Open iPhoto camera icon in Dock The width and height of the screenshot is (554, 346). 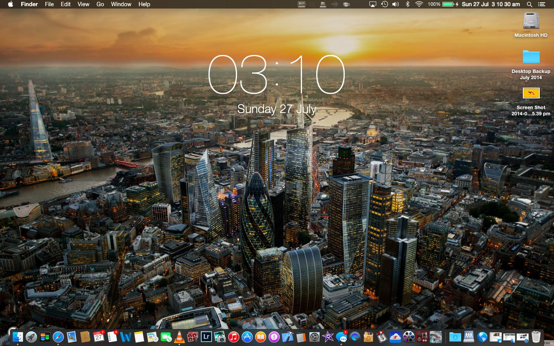coord(220,337)
